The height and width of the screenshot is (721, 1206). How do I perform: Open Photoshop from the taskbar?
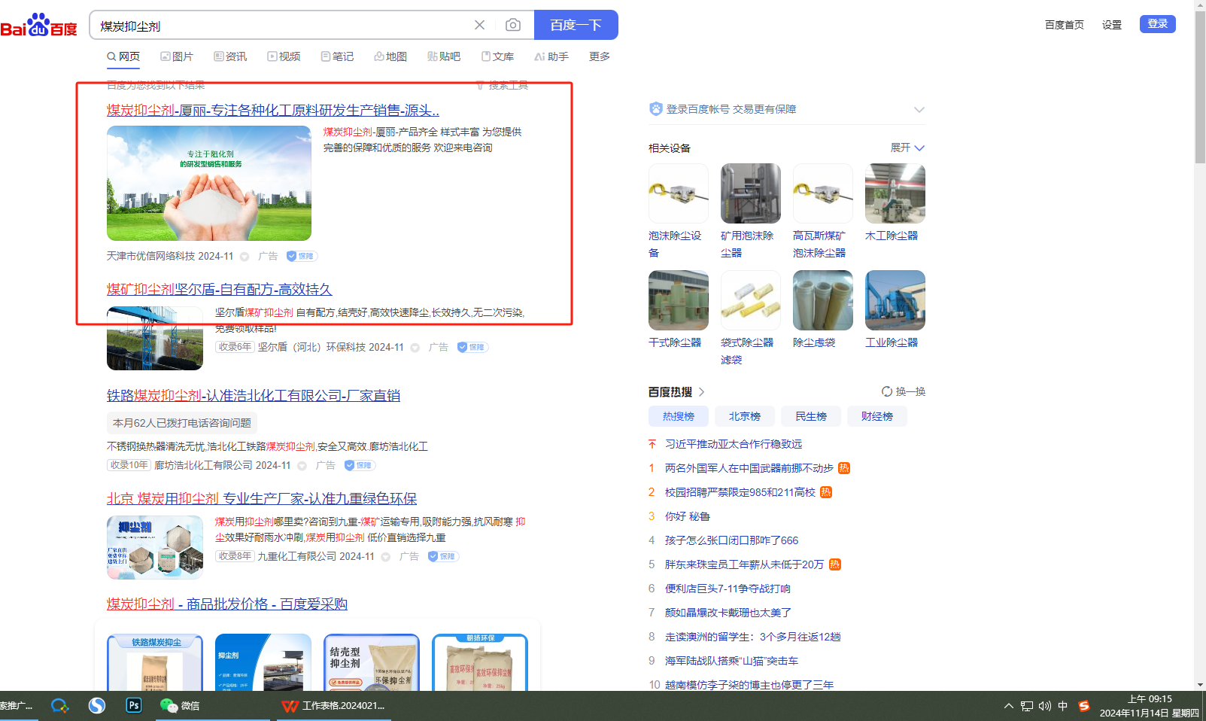[x=134, y=705]
